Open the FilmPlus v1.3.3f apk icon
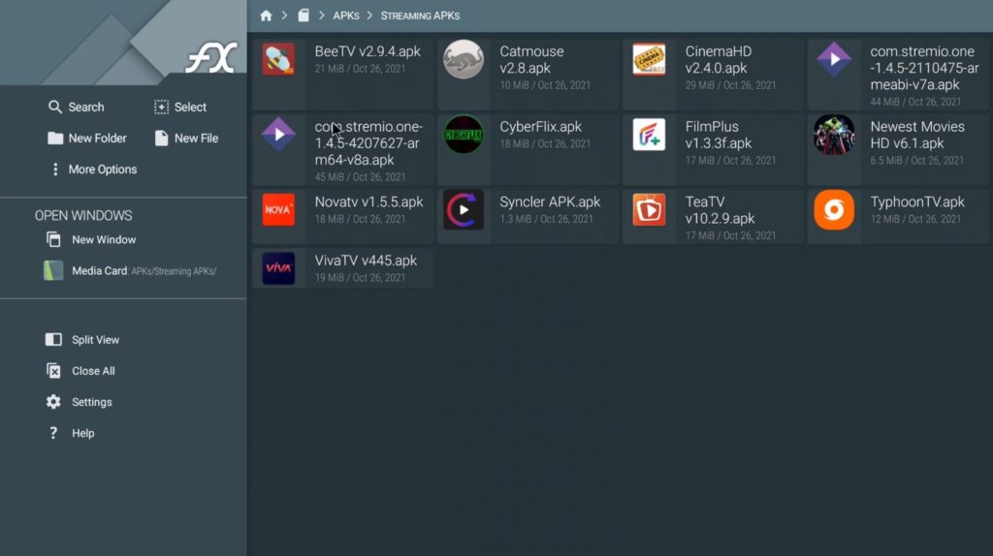 coord(649,135)
